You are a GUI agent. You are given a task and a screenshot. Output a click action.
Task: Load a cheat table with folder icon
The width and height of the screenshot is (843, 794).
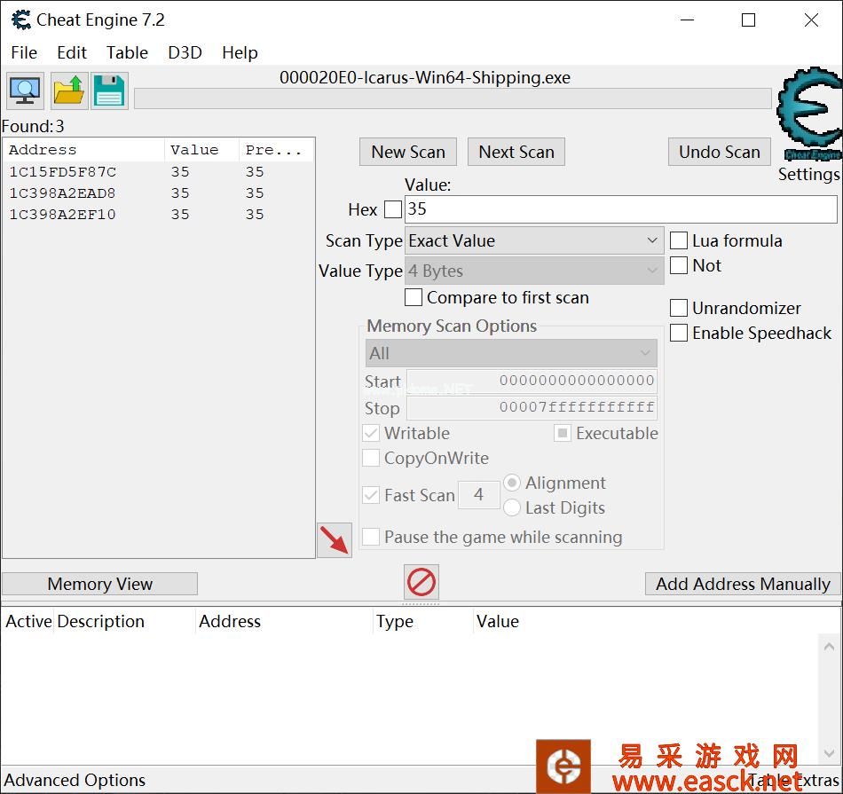point(69,90)
